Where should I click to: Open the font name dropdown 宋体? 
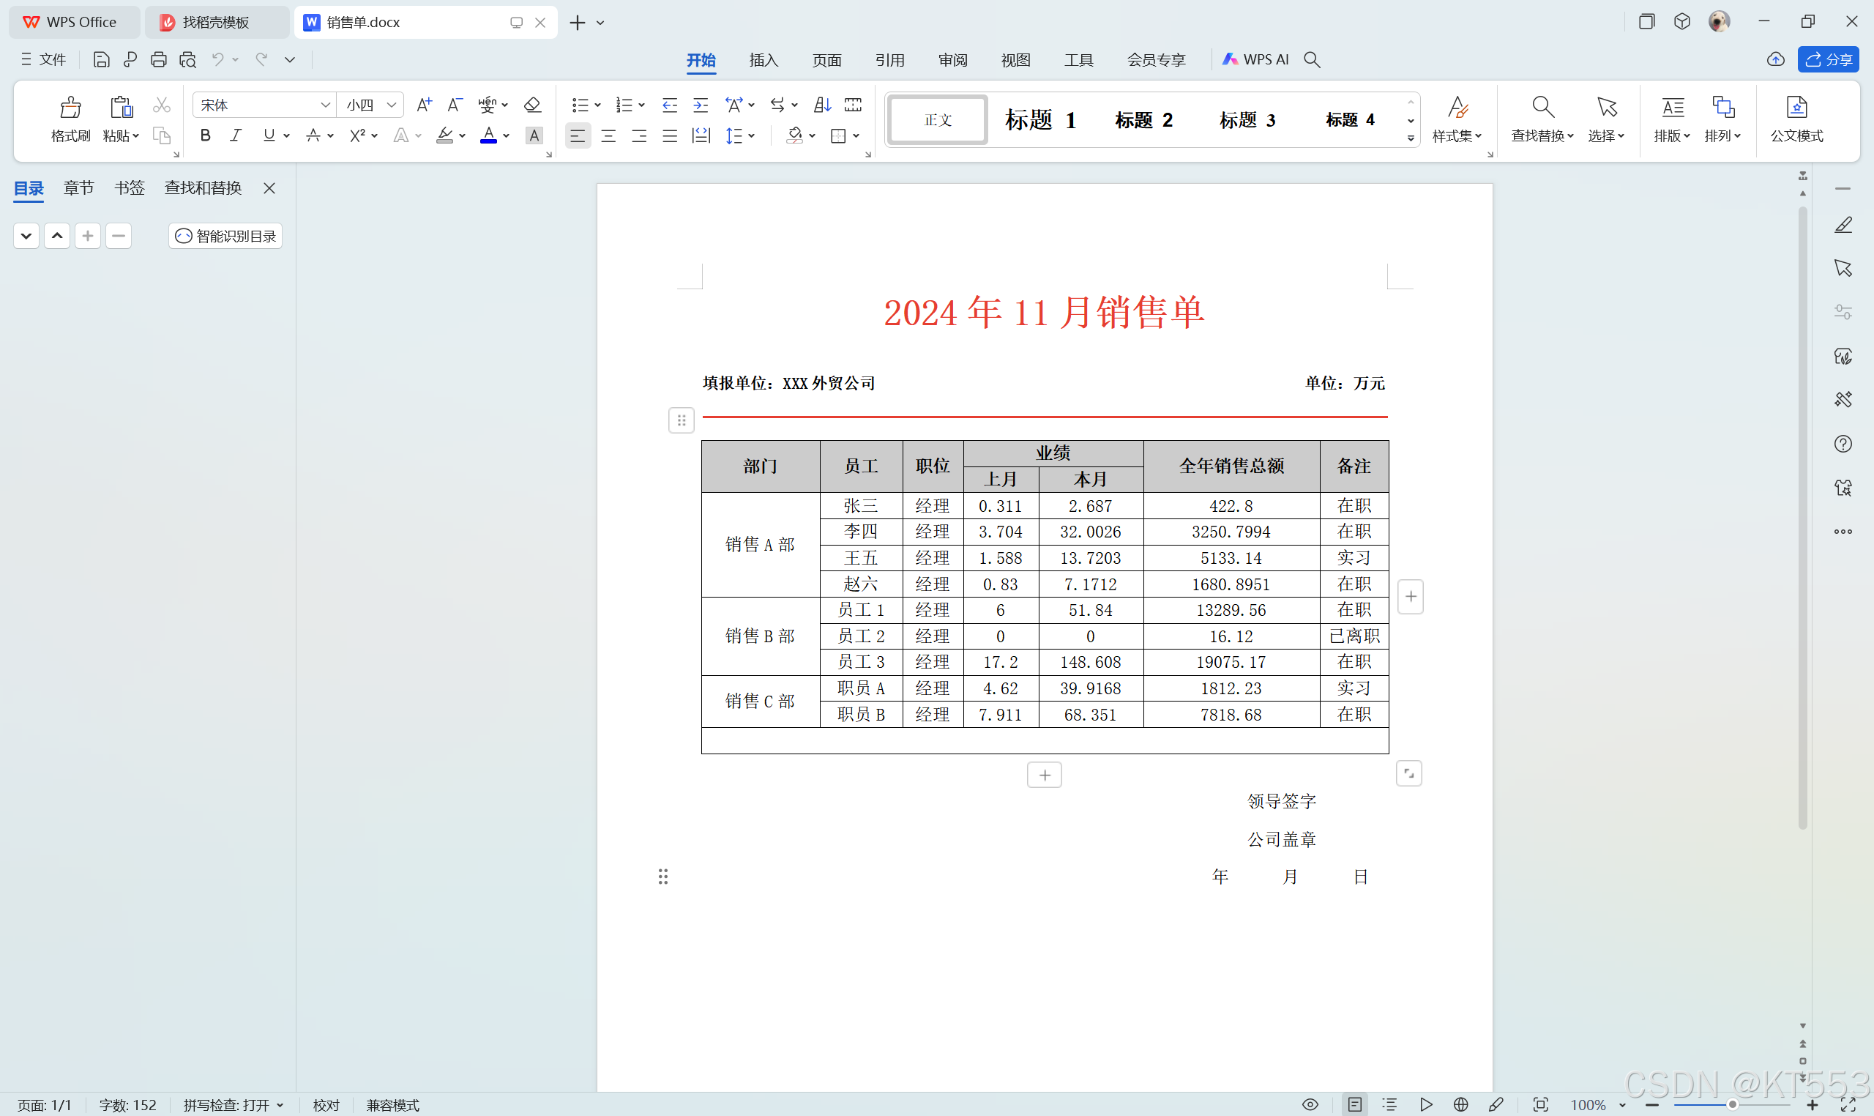click(325, 105)
